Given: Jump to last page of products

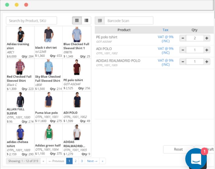Looking at the screenshot, I should tap(102, 161).
